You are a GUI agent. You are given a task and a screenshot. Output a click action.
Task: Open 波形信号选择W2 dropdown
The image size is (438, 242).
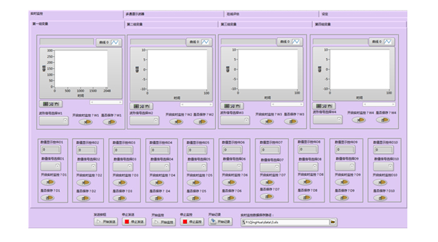pos(145,120)
